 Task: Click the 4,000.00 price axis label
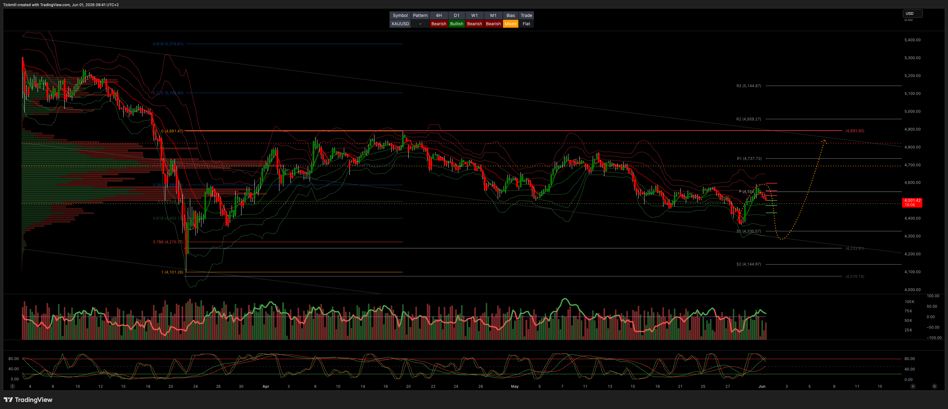tap(912, 290)
